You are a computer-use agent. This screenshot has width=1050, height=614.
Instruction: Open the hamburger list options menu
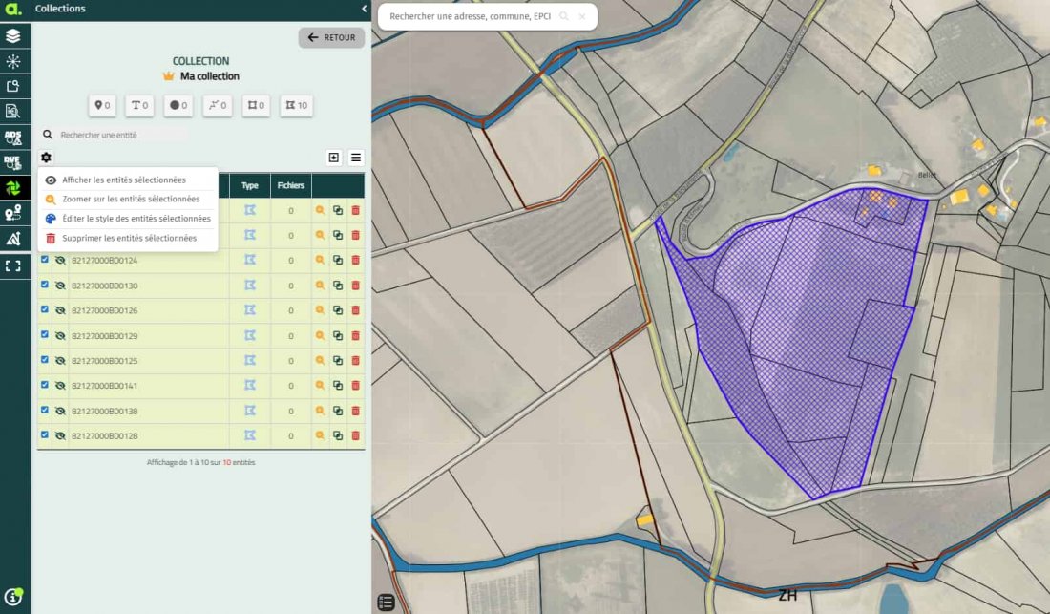click(356, 158)
